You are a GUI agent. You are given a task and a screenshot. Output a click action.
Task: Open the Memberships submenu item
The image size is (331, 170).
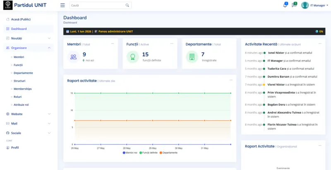click(x=23, y=89)
